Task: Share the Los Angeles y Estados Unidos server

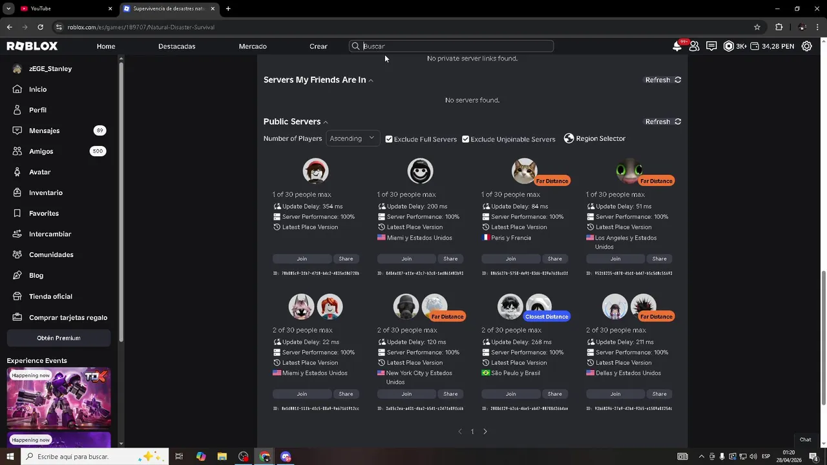Action: tap(659, 258)
